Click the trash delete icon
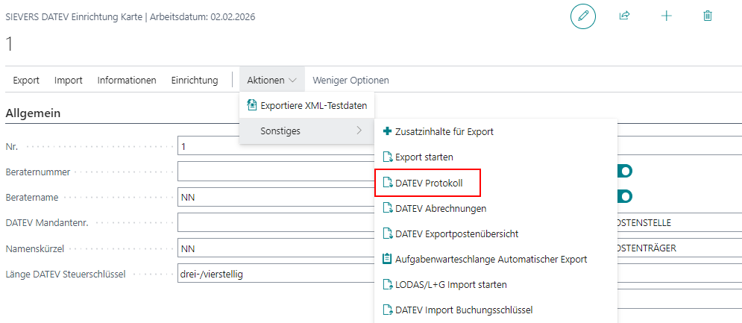This screenshot has height=323, width=742. [x=708, y=16]
